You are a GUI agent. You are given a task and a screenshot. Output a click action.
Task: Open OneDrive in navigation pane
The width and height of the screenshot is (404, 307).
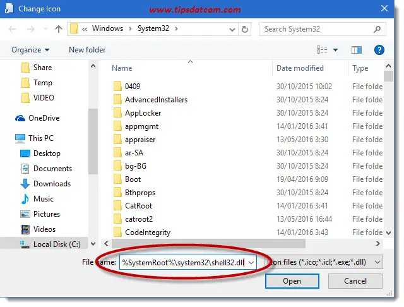pyautogui.click(x=37, y=118)
